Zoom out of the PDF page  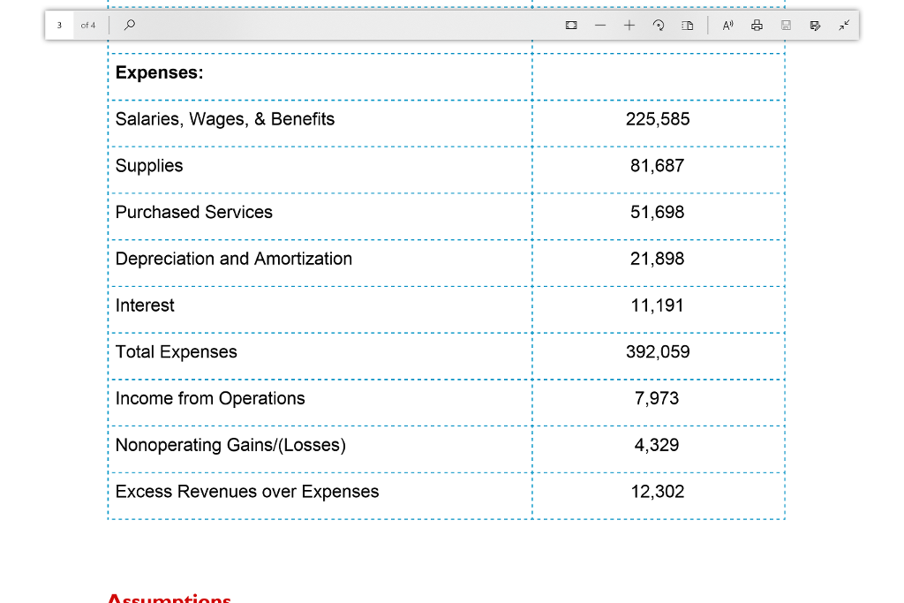click(x=599, y=25)
